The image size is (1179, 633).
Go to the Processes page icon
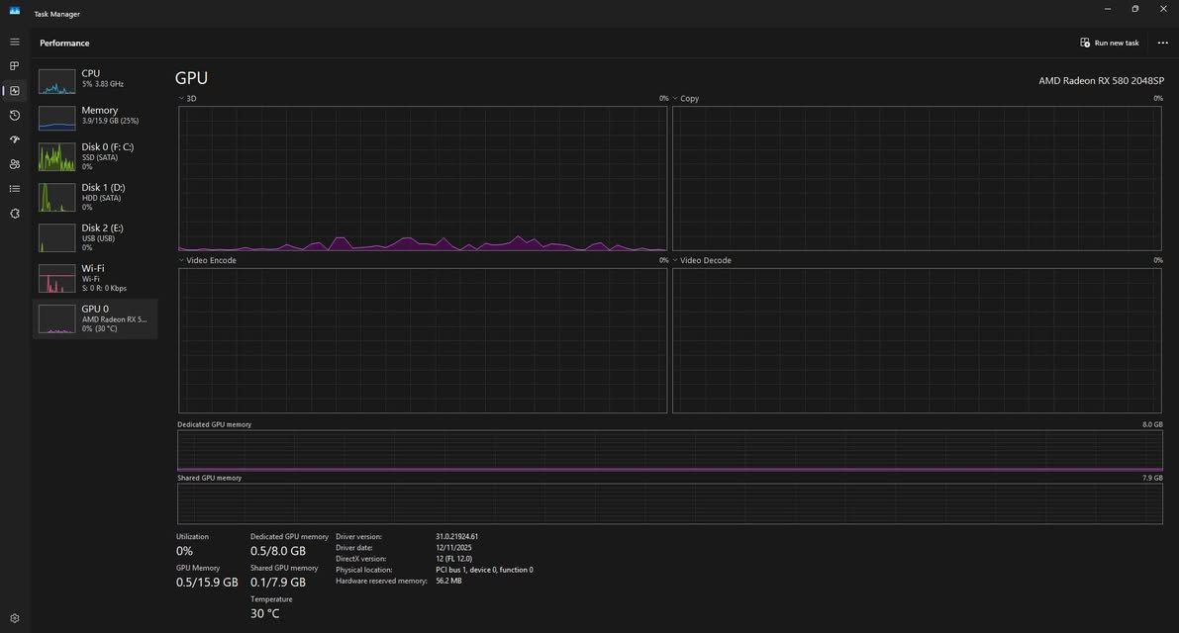pyautogui.click(x=15, y=66)
